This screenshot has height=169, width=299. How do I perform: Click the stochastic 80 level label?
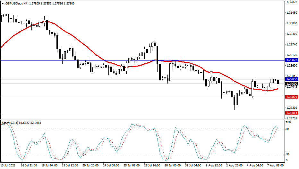pyautogui.click(x=288, y=129)
